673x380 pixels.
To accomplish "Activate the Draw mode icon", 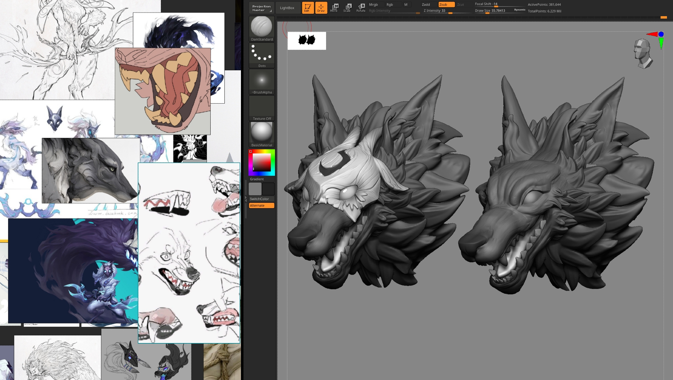I will point(321,8).
